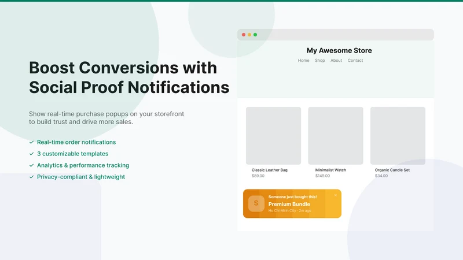Open the Home navigation link
Screen dimensions: 463x260
coord(303,61)
